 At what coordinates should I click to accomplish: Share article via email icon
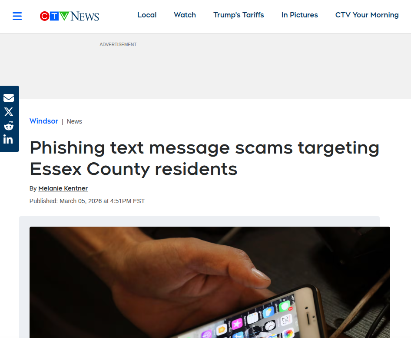(x=9, y=98)
